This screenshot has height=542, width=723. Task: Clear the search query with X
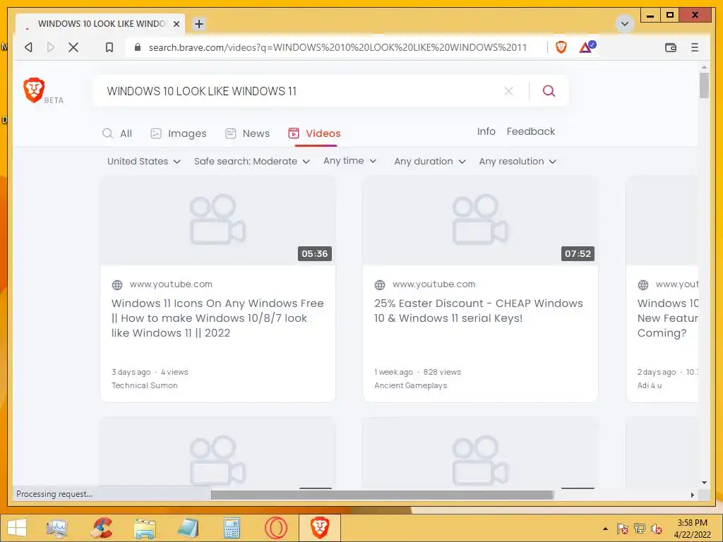(508, 91)
